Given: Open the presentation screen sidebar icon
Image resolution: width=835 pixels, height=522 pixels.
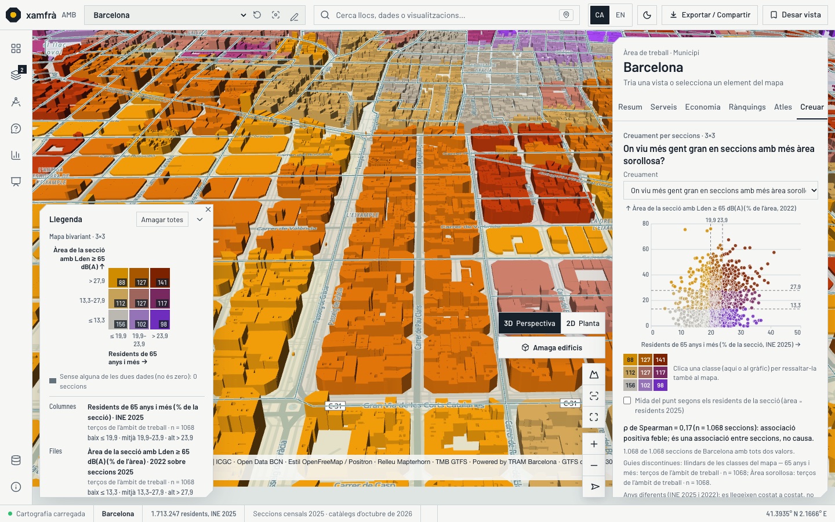Looking at the screenshot, I should pyautogui.click(x=16, y=182).
